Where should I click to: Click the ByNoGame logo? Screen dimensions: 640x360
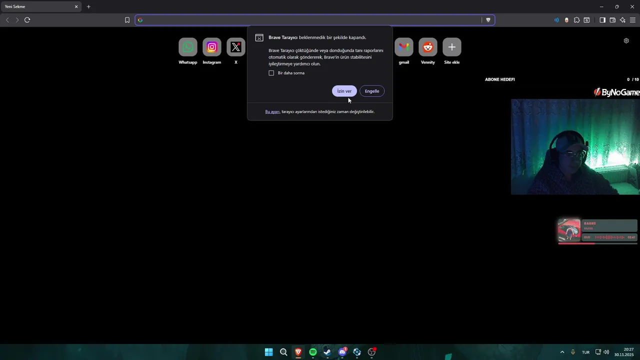pos(616,92)
